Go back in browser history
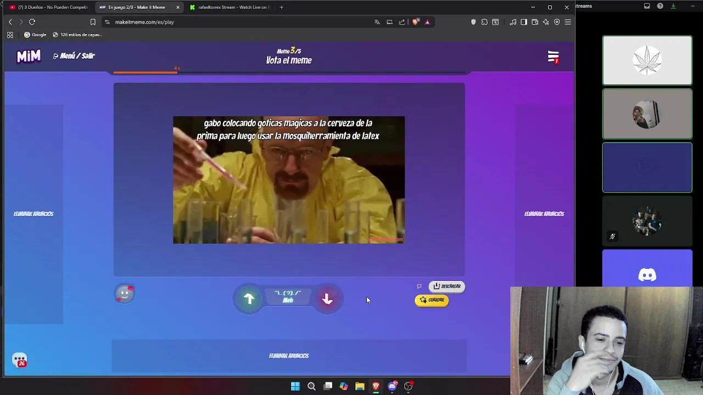Viewport: 703px width, 395px height. pos(10,22)
